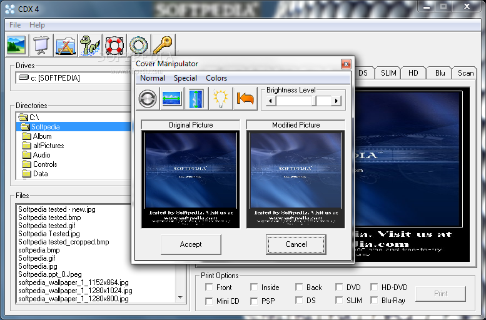Check the Mini CD print option
The width and height of the screenshot is (486, 320).
[209, 301]
